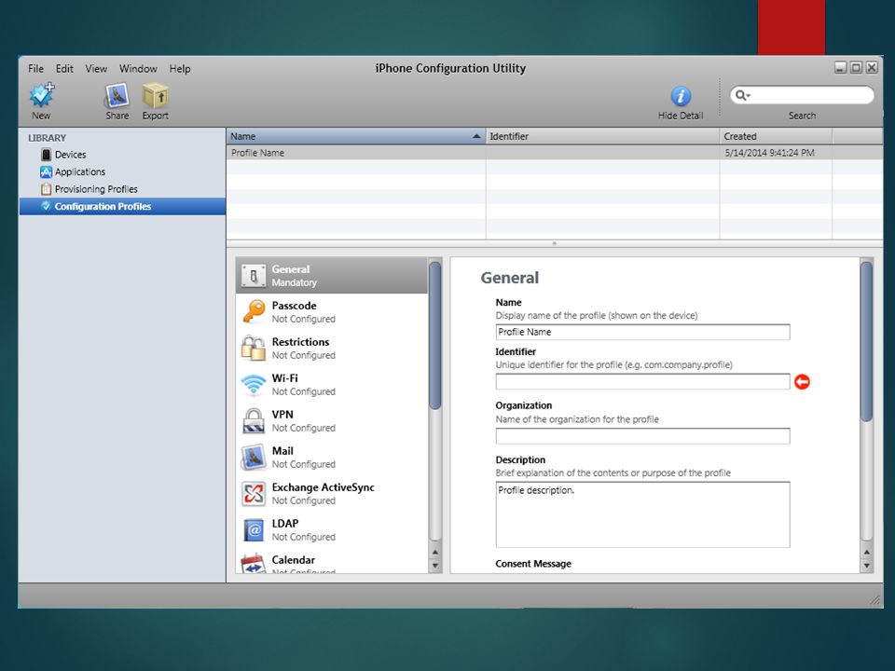Click the red Identifier error indicator icon
895x671 pixels.
pos(802,382)
